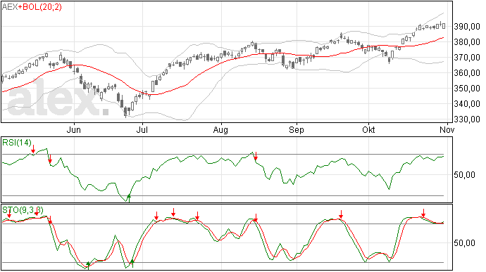Click the RSI(14) indicator label
Screen dimensions: 486x272
point(17,143)
